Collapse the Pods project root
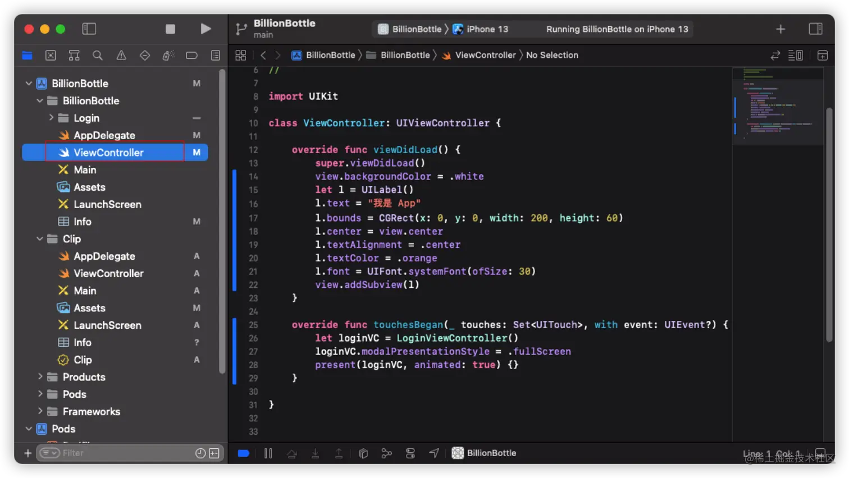This screenshot has height=478, width=849. 29,429
